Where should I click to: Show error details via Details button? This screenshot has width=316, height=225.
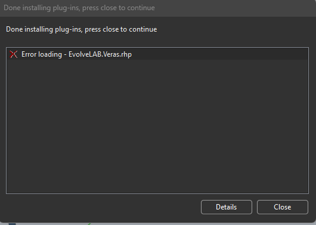(227, 207)
